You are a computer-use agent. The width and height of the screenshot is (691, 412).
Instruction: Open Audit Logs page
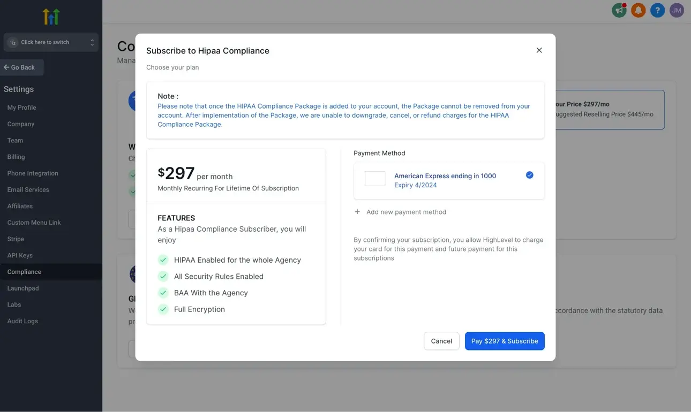pyautogui.click(x=22, y=321)
